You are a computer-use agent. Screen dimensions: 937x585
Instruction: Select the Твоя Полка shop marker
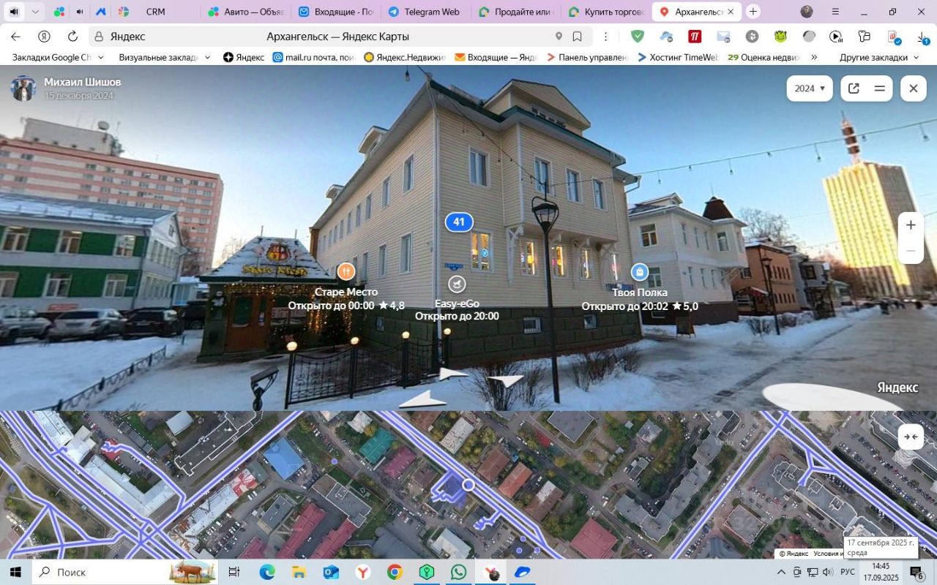[x=640, y=272]
